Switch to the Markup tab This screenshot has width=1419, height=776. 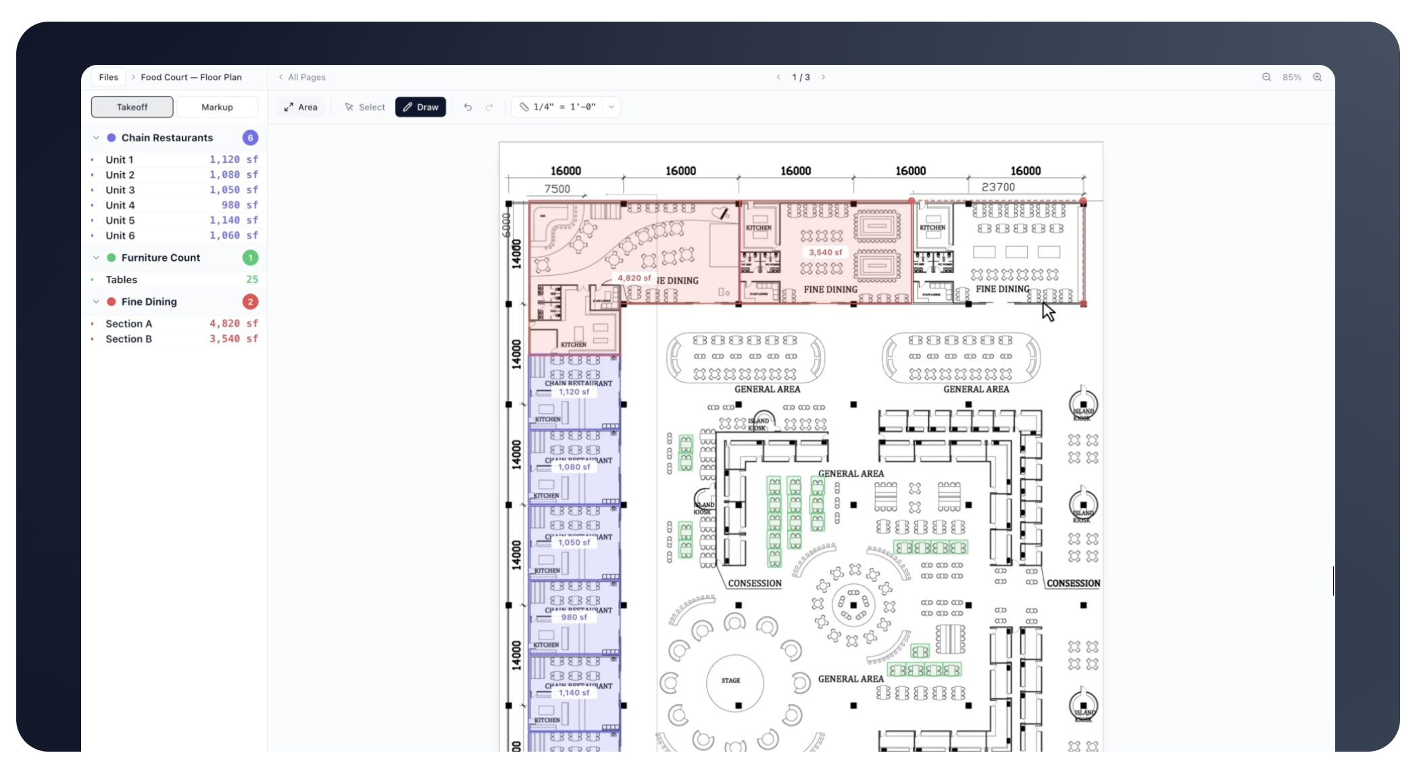(x=217, y=107)
